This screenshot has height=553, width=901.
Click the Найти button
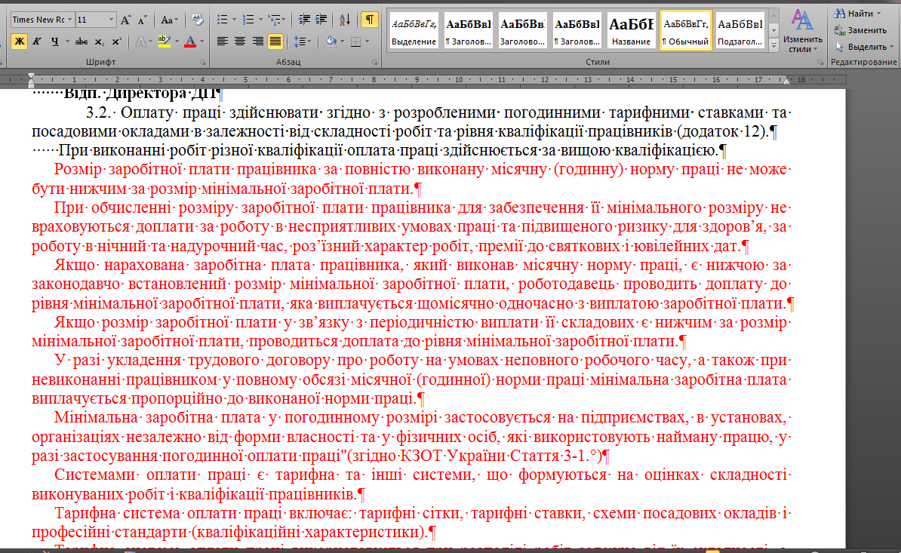(x=856, y=14)
